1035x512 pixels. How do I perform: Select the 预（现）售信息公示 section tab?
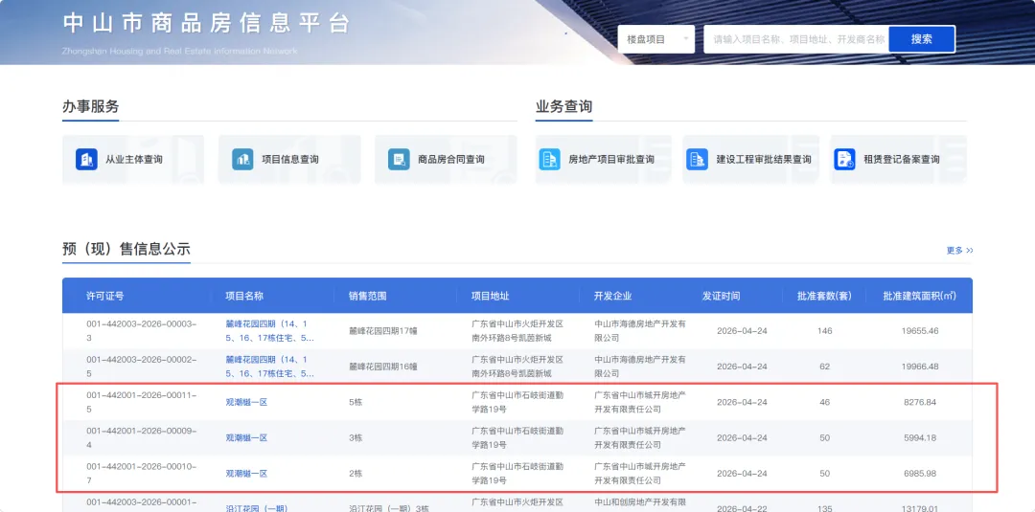tap(126, 249)
